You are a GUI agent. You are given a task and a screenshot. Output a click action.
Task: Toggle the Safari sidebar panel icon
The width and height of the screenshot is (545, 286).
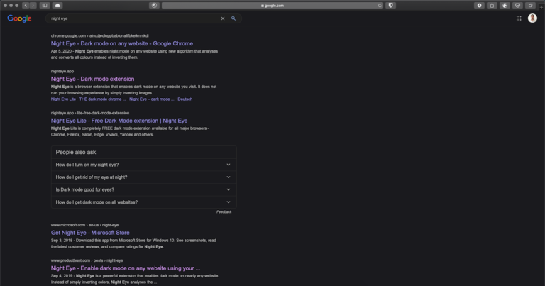pyautogui.click(x=45, y=5)
